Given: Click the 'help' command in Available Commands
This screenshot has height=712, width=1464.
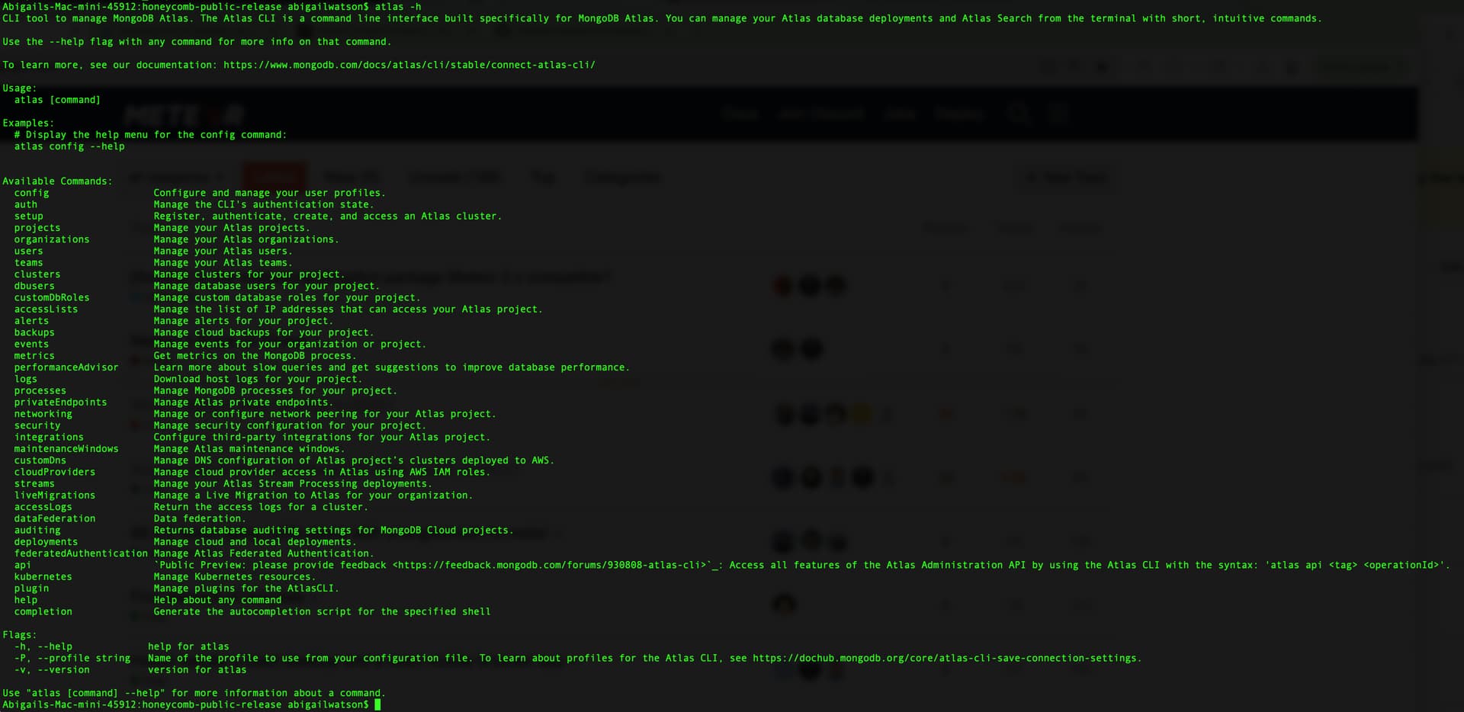Looking at the screenshot, I should click(x=25, y=600).
